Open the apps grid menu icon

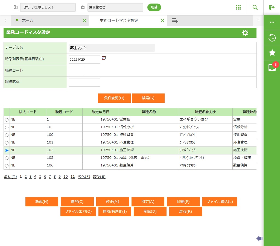[238, 7]
